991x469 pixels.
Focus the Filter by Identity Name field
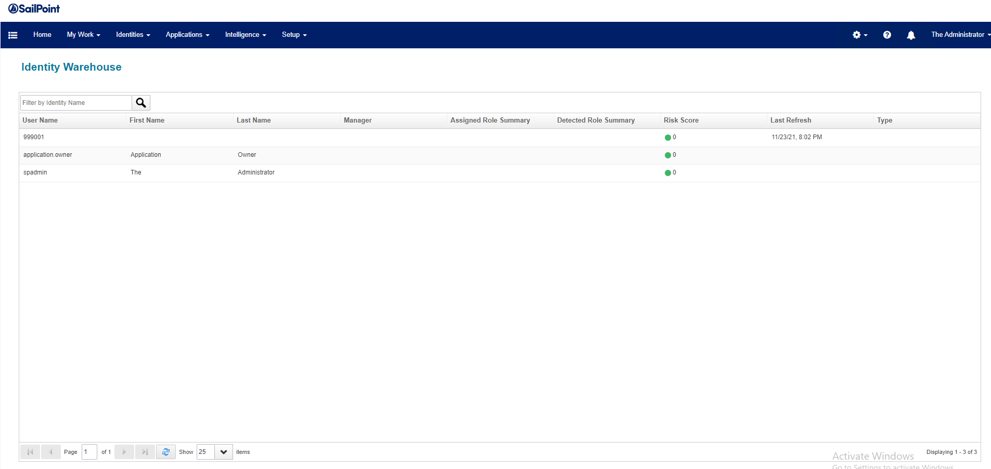[x=76, y=103]
